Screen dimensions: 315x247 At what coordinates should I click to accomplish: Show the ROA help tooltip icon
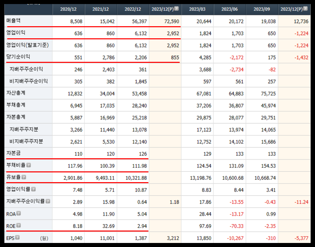point(18,213)
